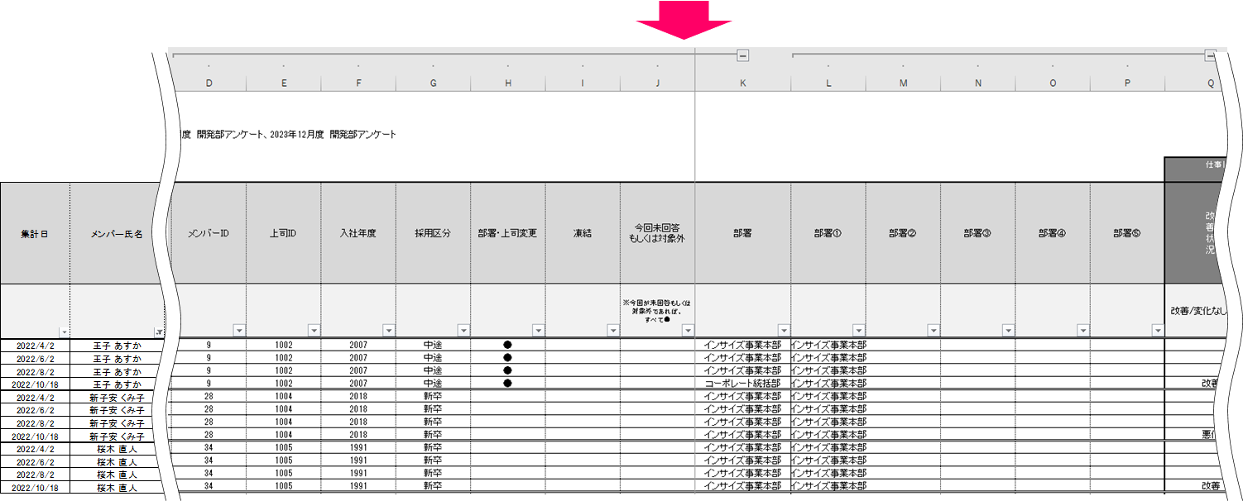This screenshot has height=501, width=1243.
Task: Open the 集計日 filter dropdown
Action: coord(64,331)
